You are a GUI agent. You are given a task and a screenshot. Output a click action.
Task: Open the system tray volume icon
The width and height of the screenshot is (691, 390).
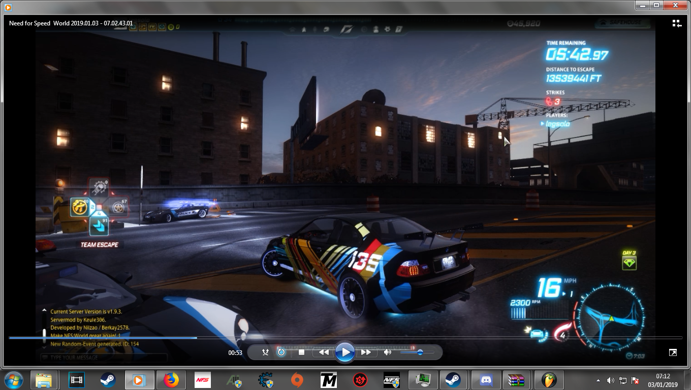coord(611,380)
